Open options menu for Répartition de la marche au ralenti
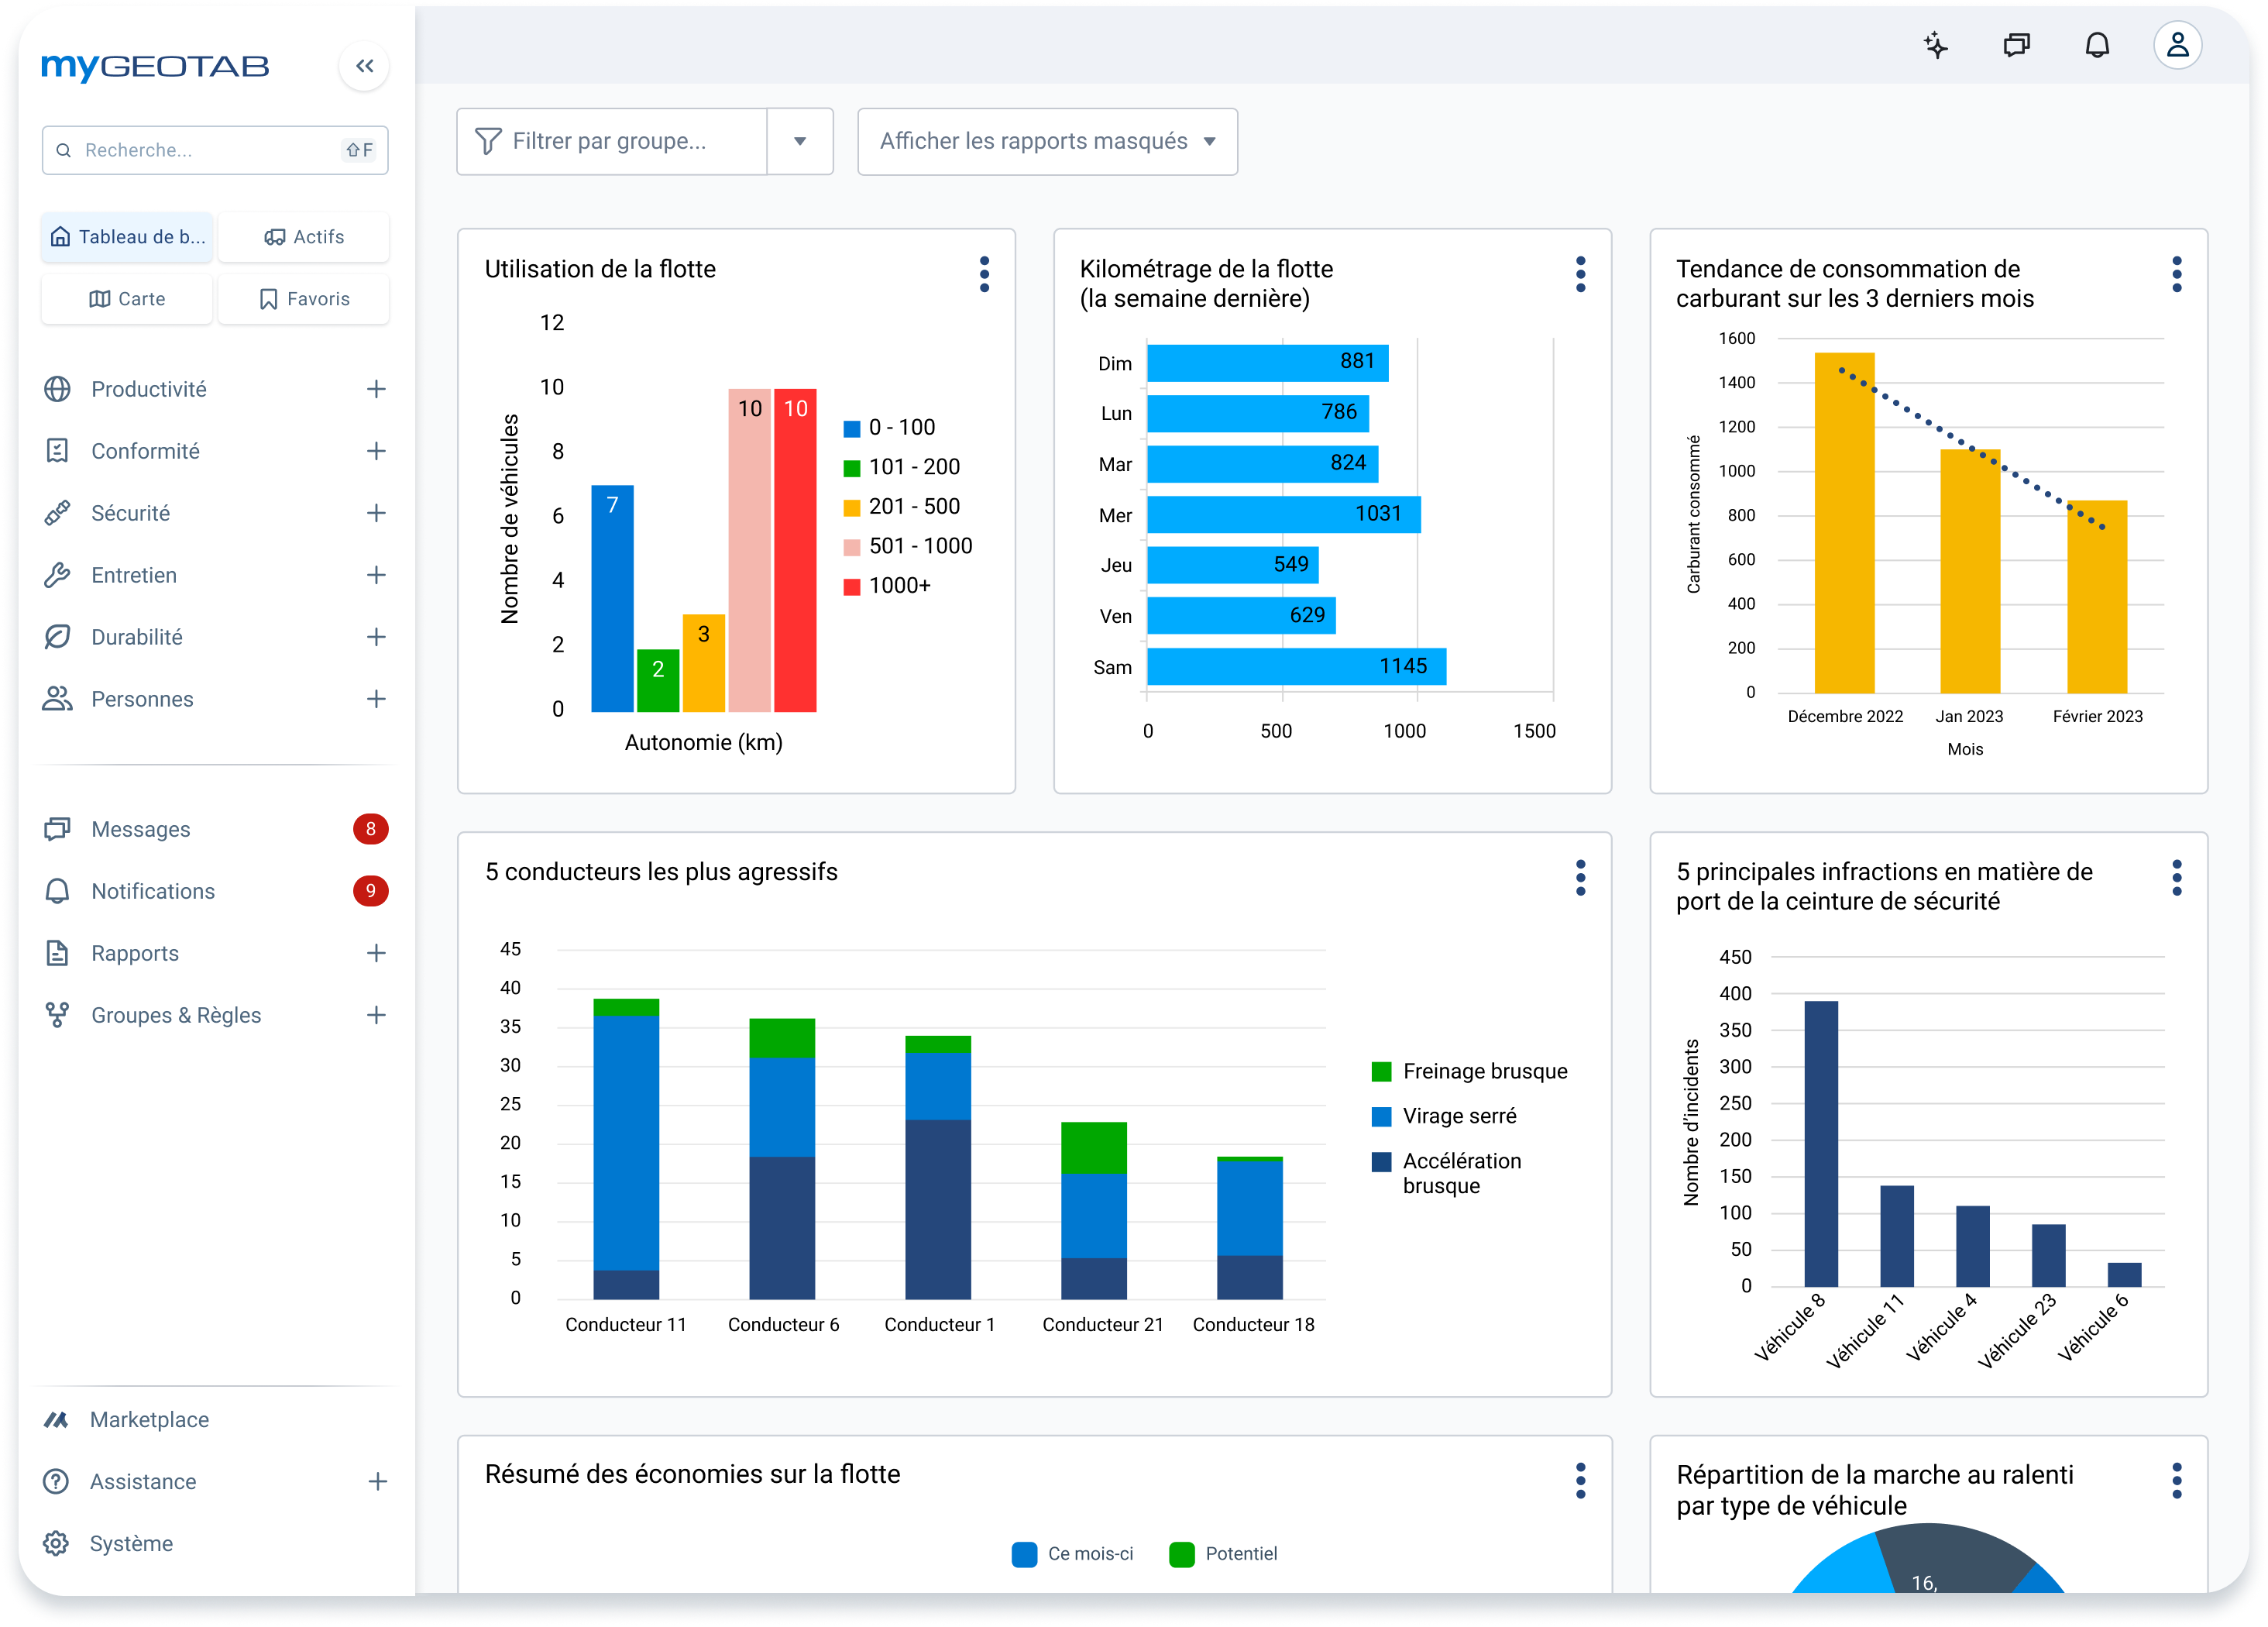The width and height of the screenshot is (2268, 1627). click(2177, 1481)
